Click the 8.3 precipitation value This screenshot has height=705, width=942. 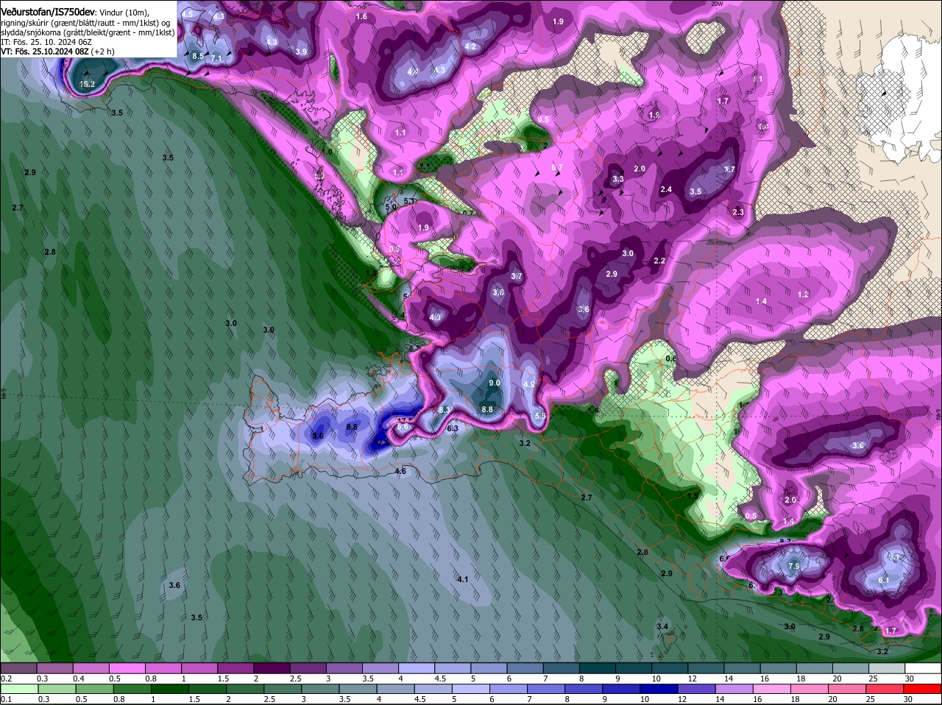click(x=444, y=410)
